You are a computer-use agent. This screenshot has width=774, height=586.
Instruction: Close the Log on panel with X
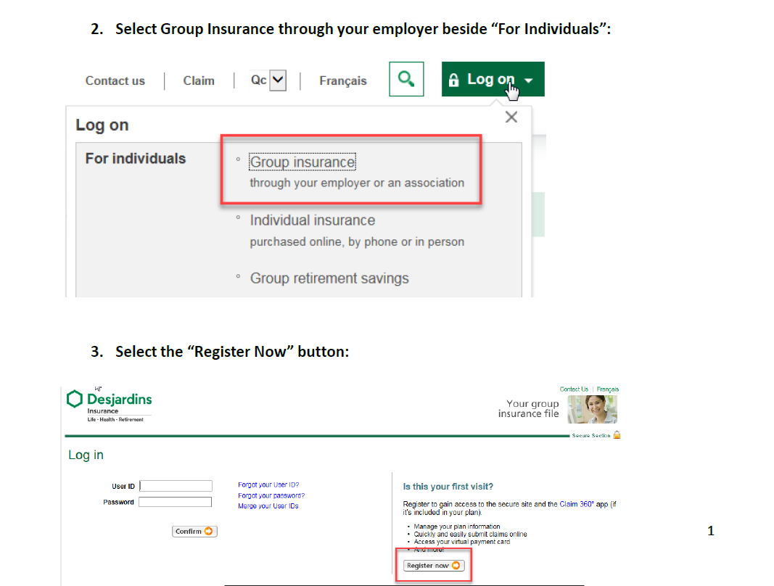(511, 117)
